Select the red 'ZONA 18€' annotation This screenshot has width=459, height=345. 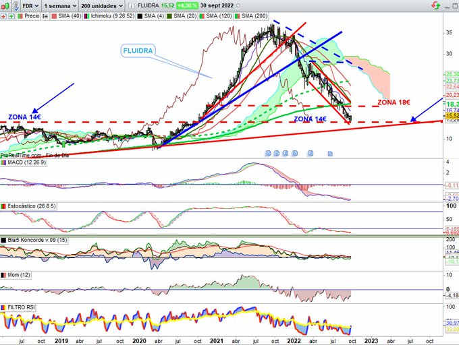coord(394,102)
